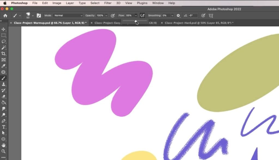This screenshot has width=279, height=160.
Task: Open the tool preset picker arrow
Action: [20, 16]
